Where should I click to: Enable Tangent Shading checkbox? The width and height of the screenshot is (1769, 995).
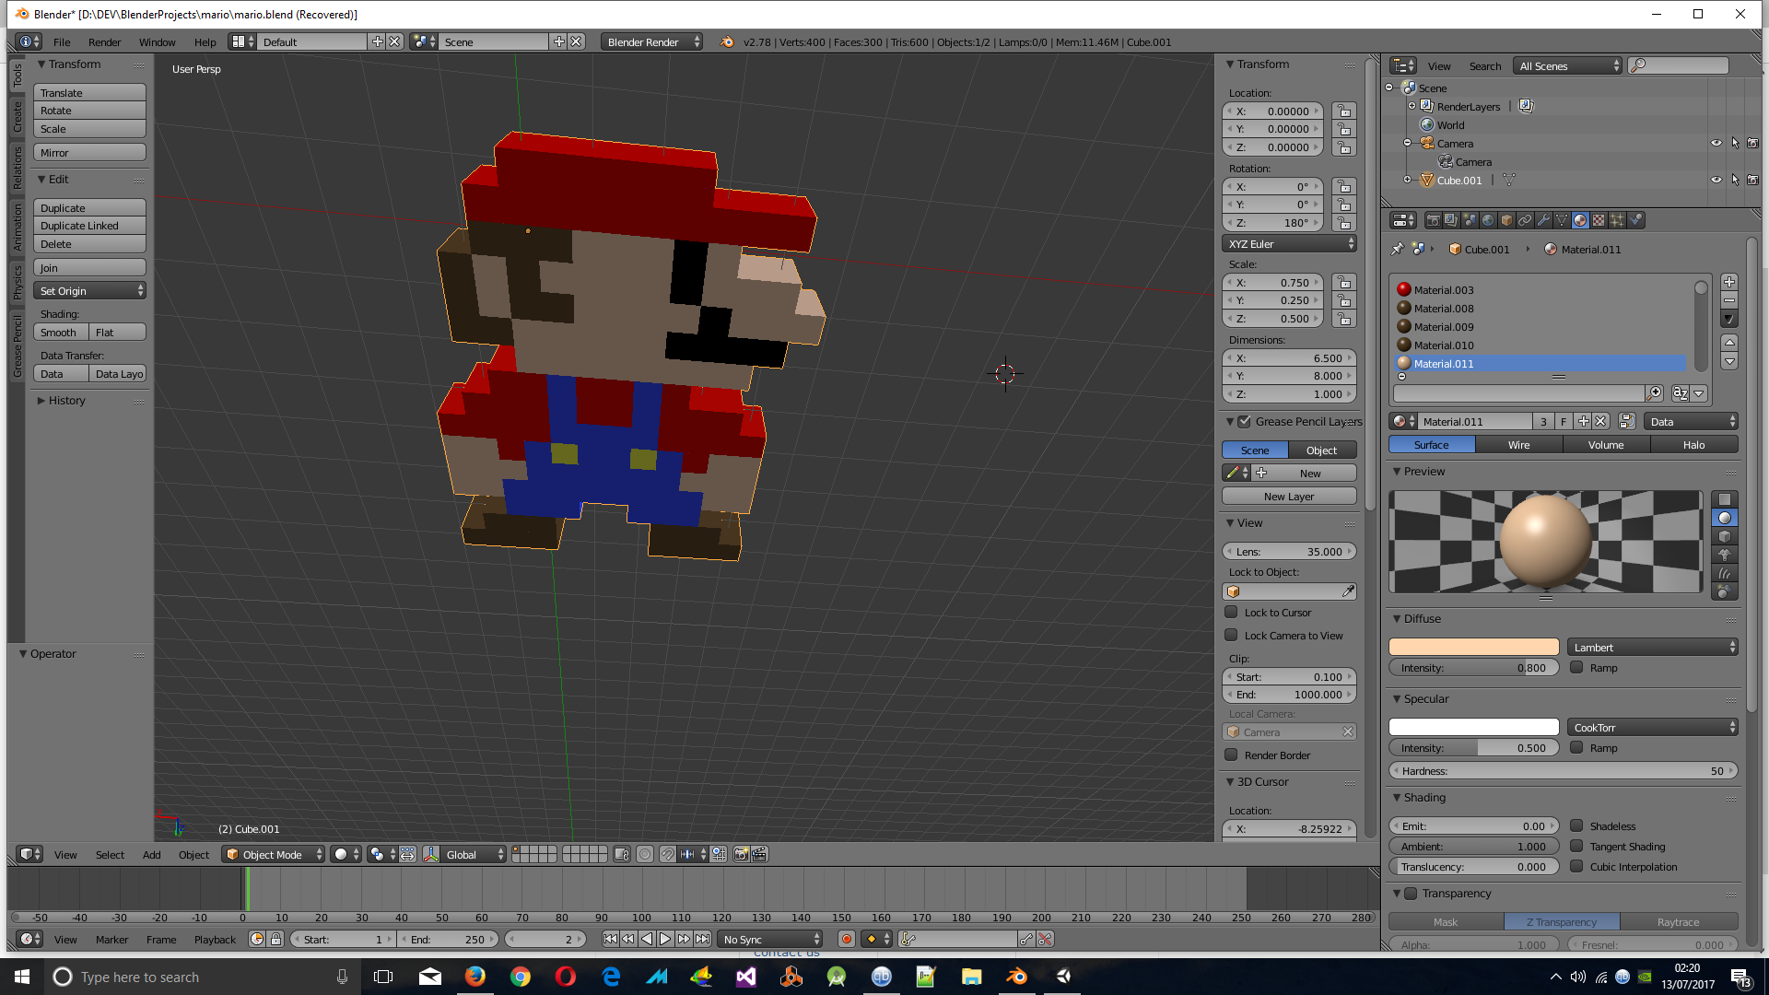1576,846
